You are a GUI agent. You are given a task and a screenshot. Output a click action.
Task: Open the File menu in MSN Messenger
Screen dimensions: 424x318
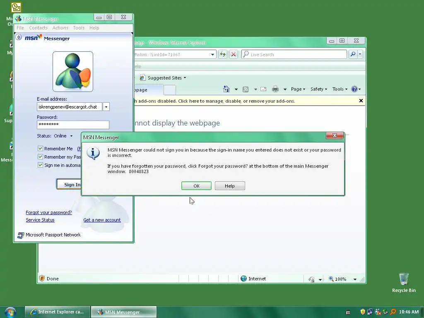tap(20, 28)
